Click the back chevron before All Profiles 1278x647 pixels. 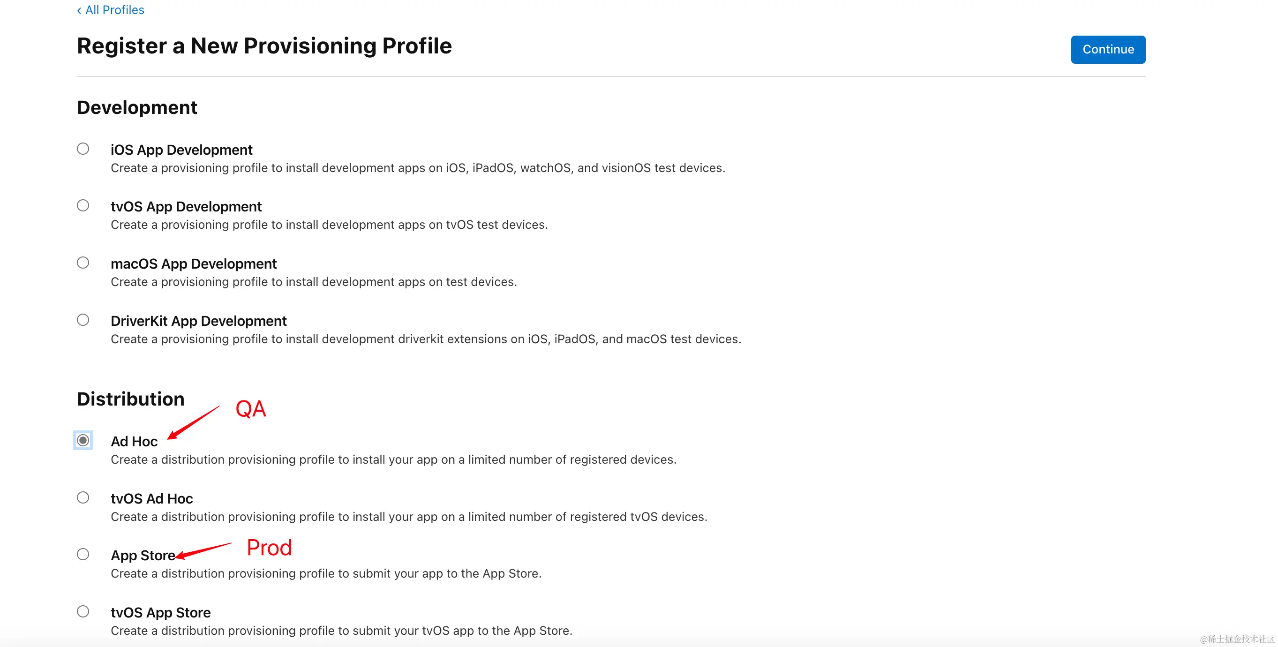[79, 10]
